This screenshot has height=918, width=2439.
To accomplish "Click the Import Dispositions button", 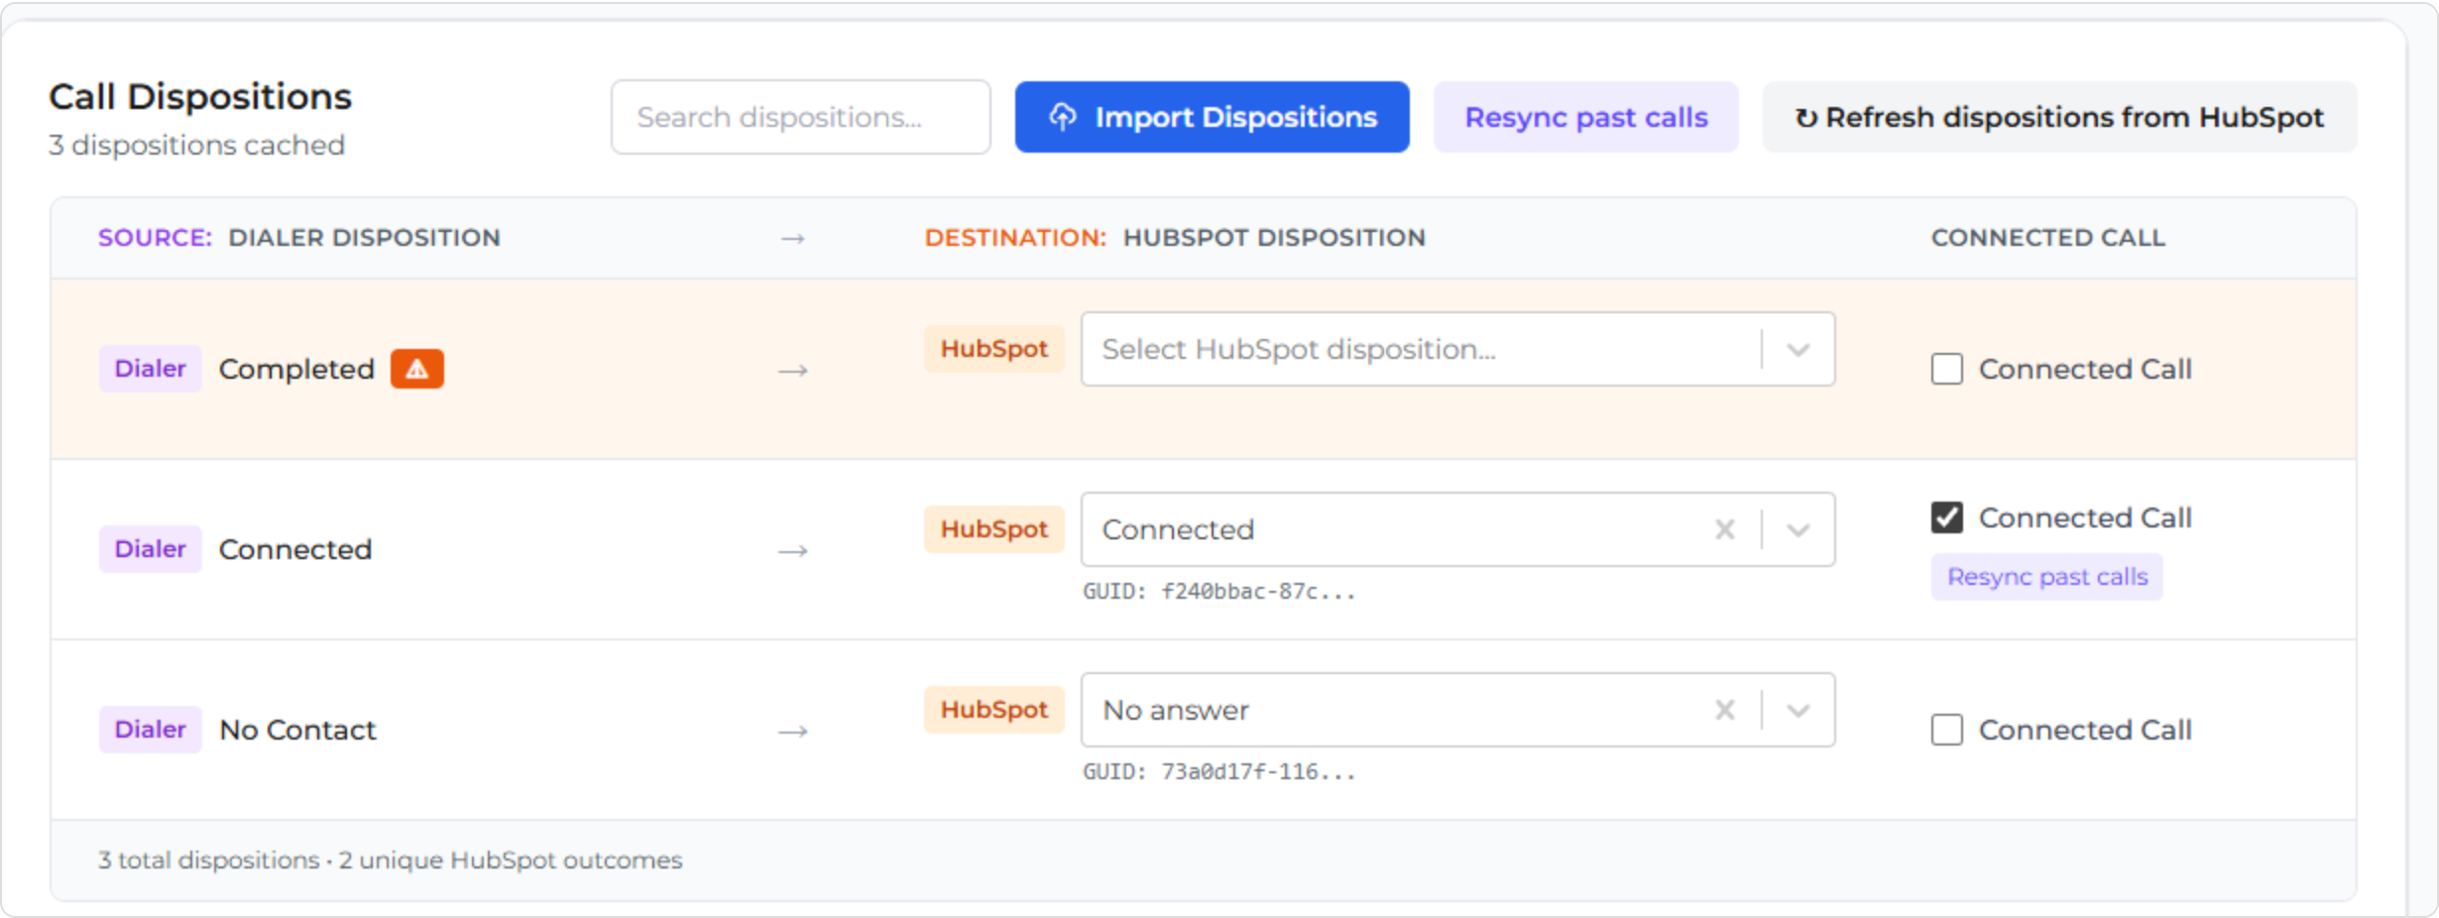I will 1212,117.
